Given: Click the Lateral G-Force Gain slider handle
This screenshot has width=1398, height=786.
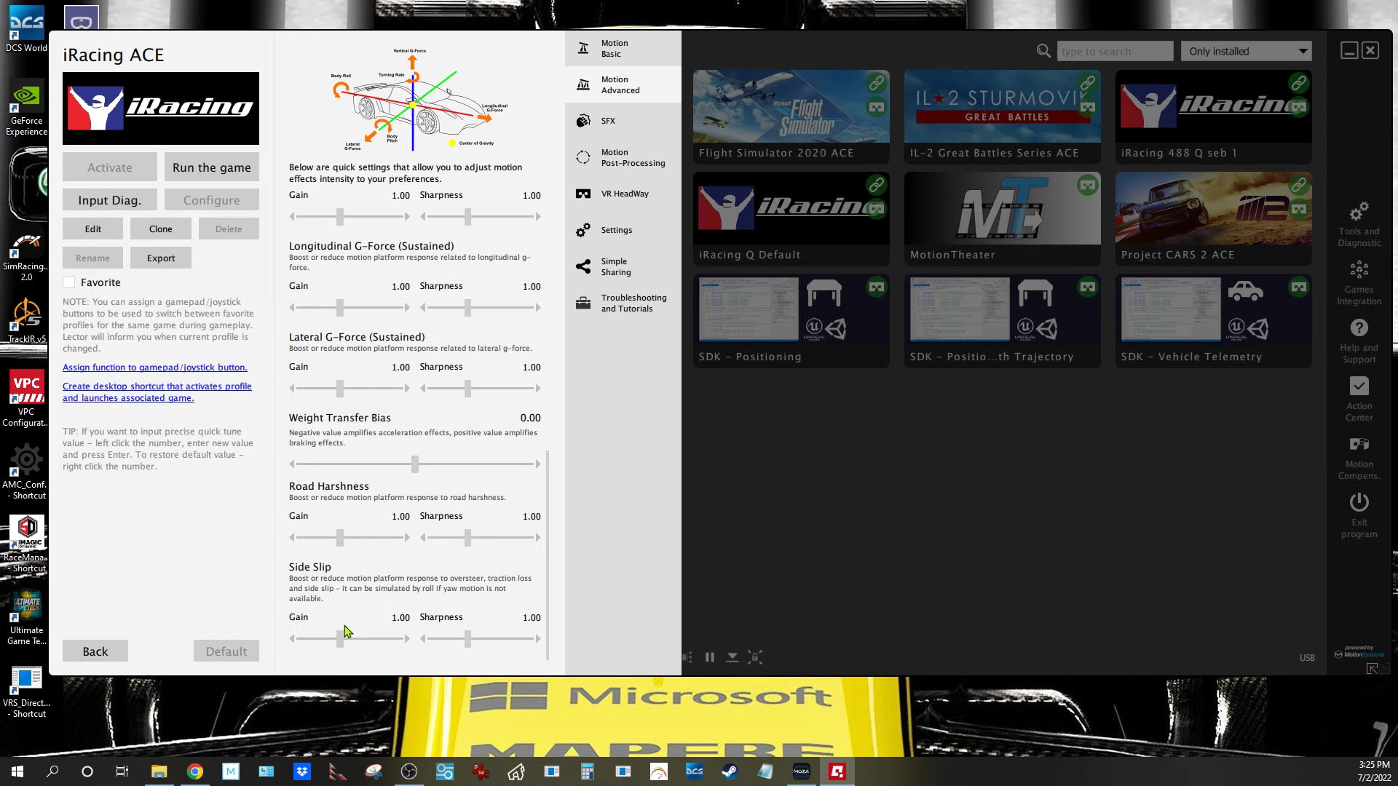Looking at the screenshot, I should (x=340, y=388).
